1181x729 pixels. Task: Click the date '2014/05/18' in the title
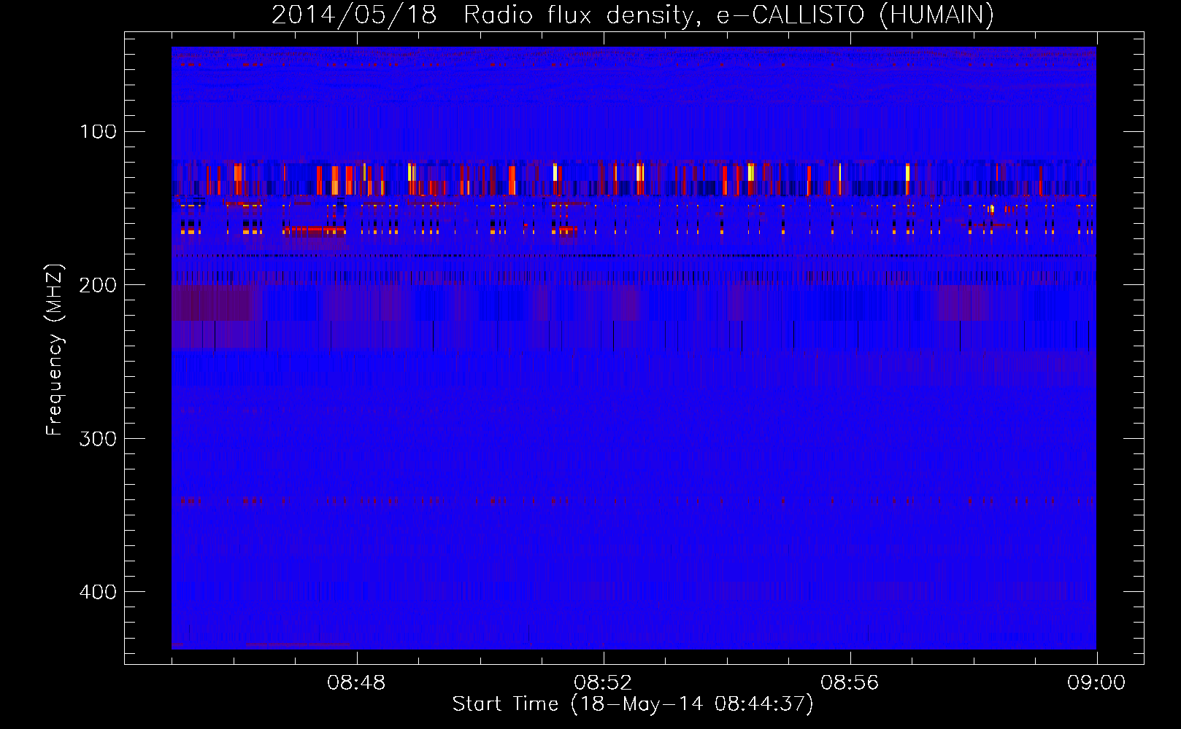click(354, 15)
